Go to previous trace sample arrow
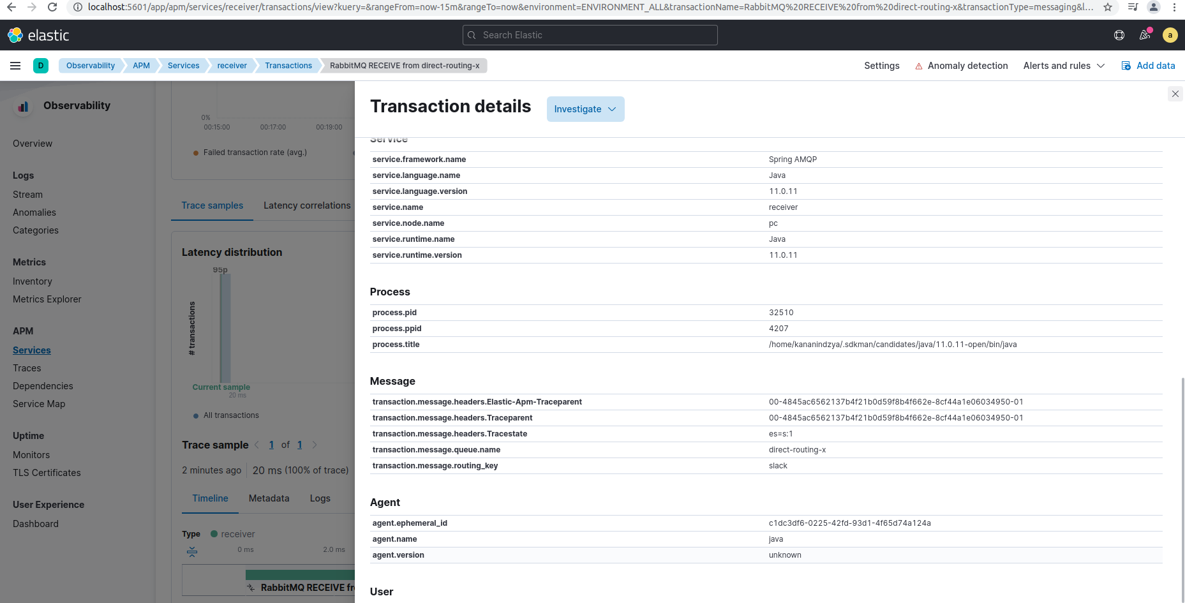This screenshot has height=603, width=1185. pyautogui.click(x=257, y=445)
